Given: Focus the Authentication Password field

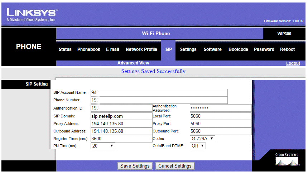Looking at the screenshot, I should (x=220, y=108).
